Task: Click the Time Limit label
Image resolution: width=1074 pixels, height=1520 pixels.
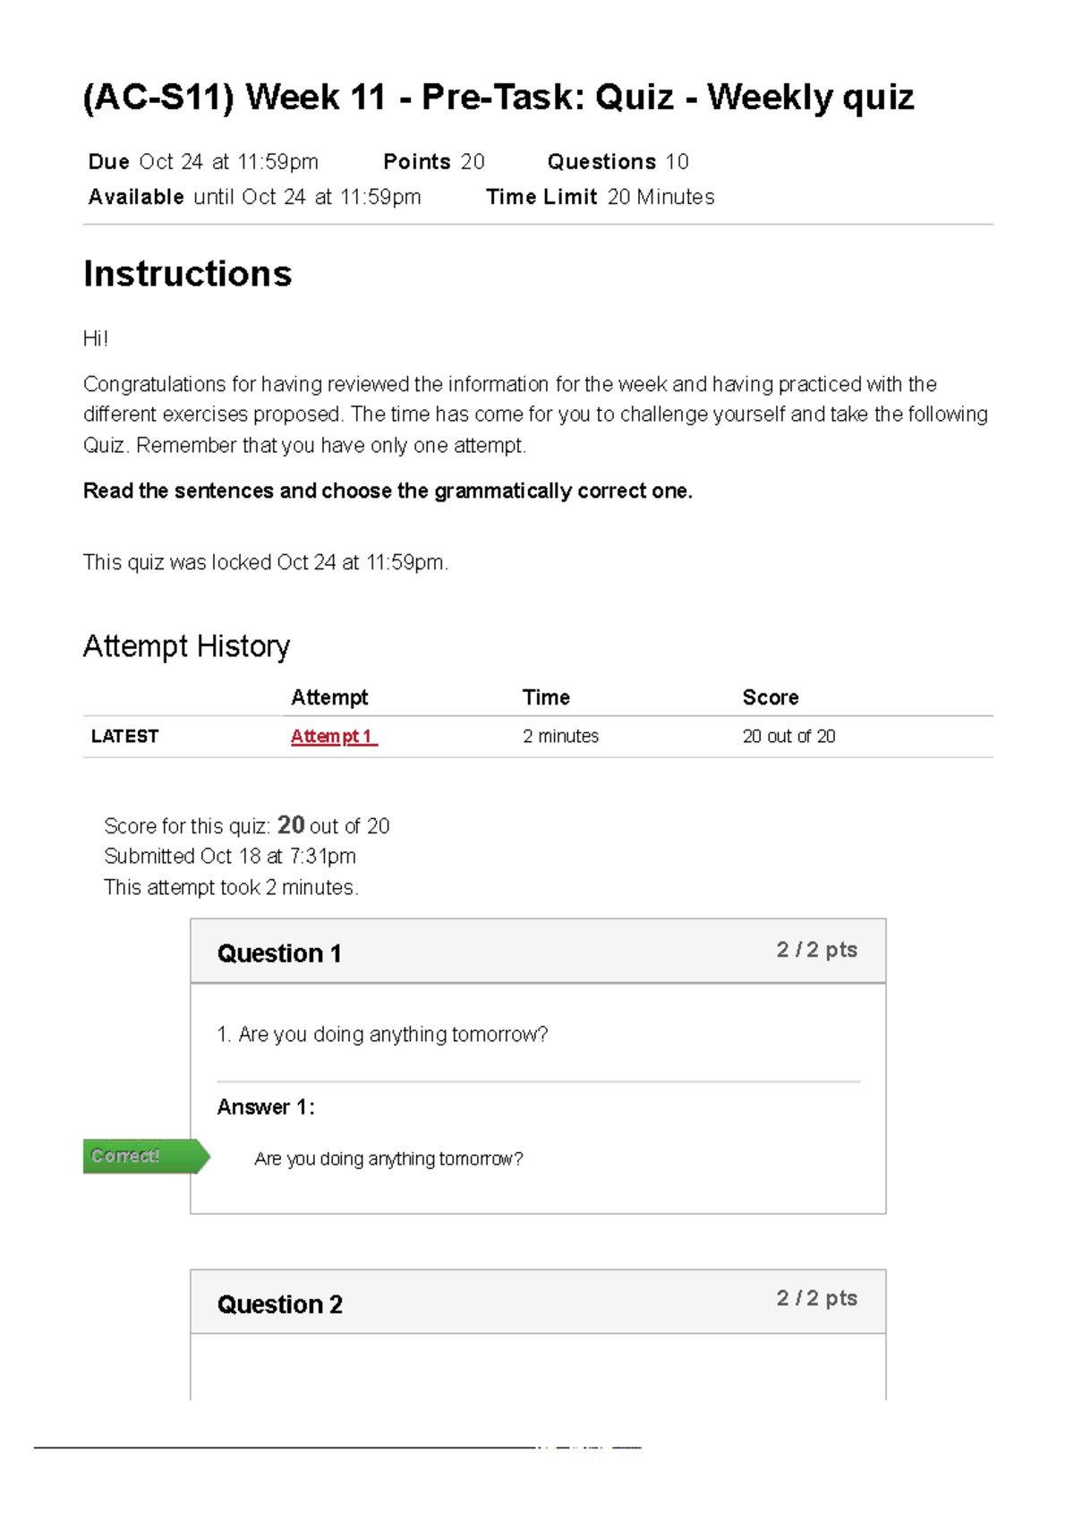Action: point(541,197)
